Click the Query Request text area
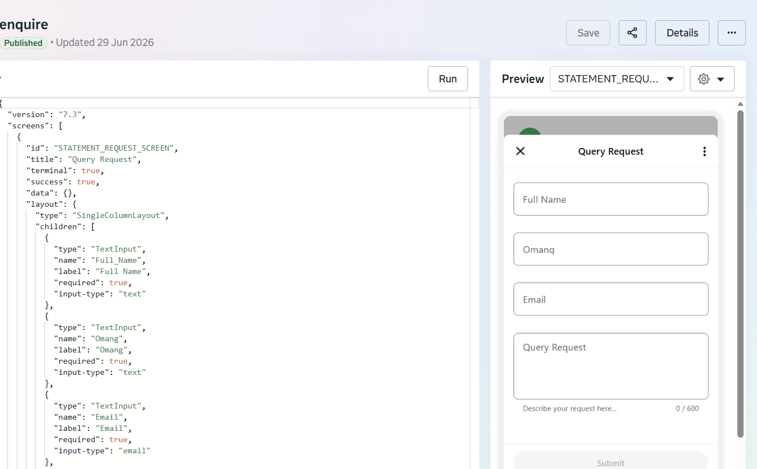 coord(610,366)
